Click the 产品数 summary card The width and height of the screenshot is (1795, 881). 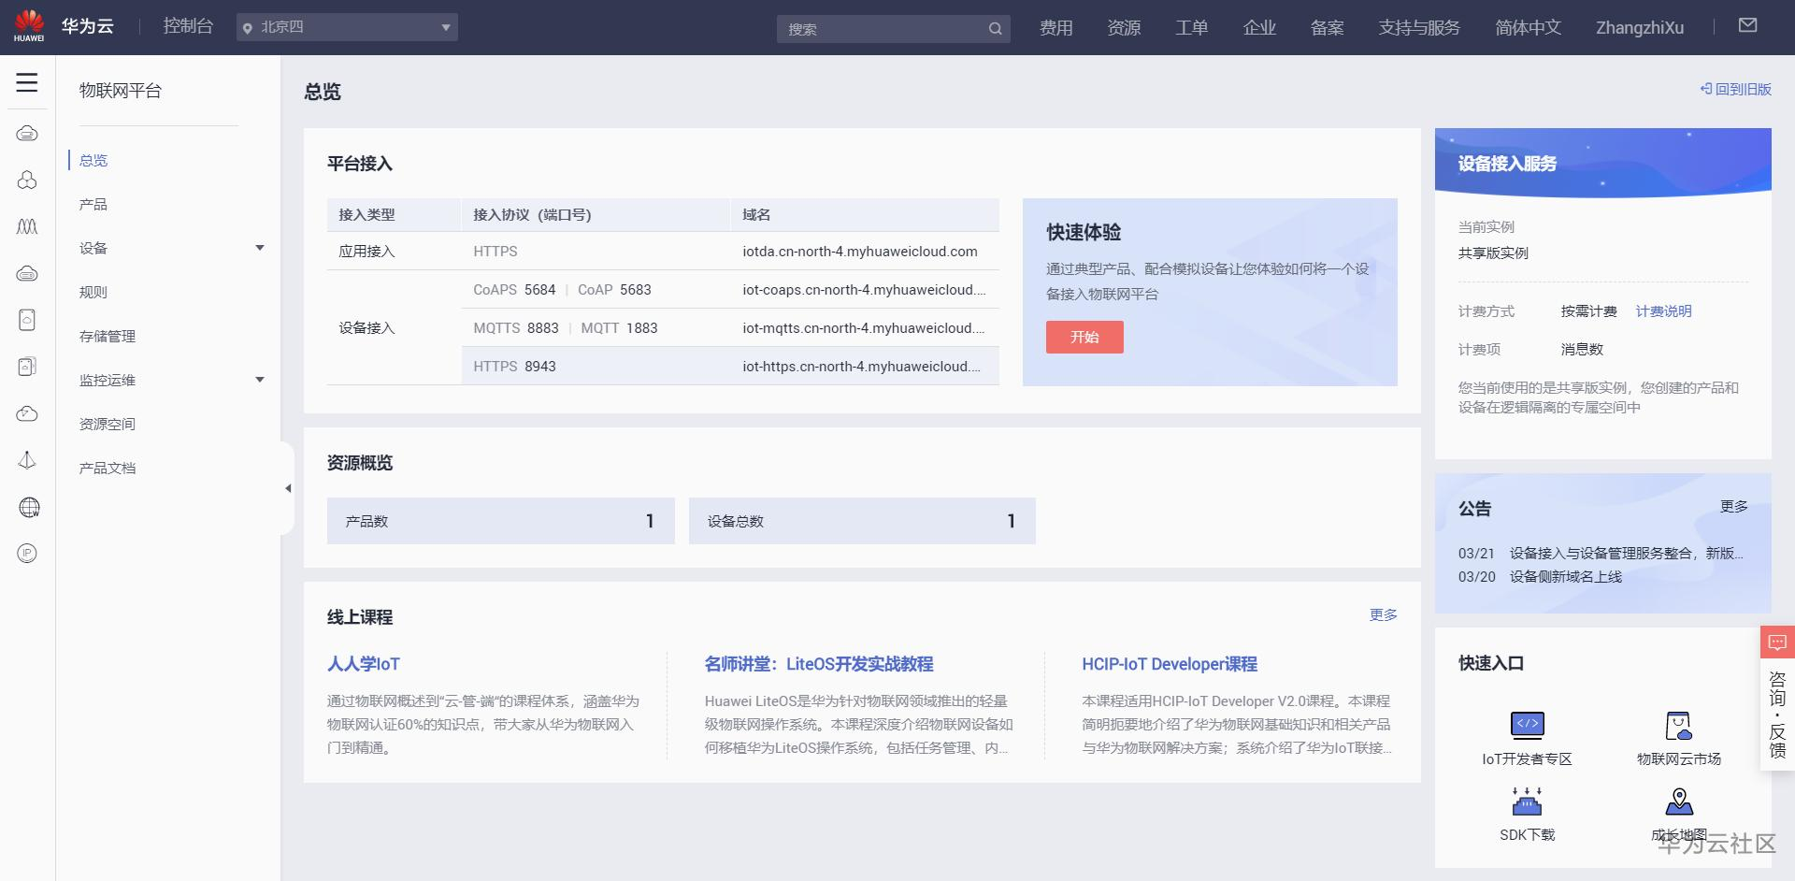coord(501,521)
